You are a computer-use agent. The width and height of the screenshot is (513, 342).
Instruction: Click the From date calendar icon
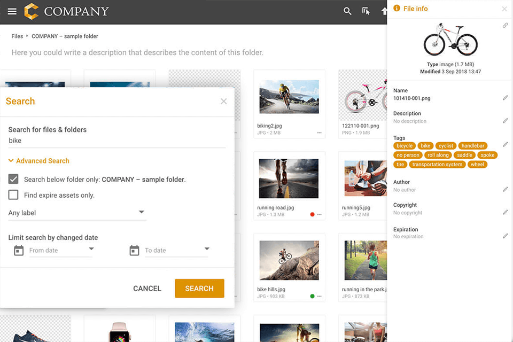[x=19, y=251]
